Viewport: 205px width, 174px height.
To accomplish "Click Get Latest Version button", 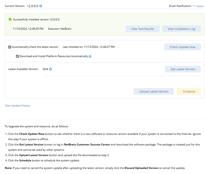I will tap(183, 69).
